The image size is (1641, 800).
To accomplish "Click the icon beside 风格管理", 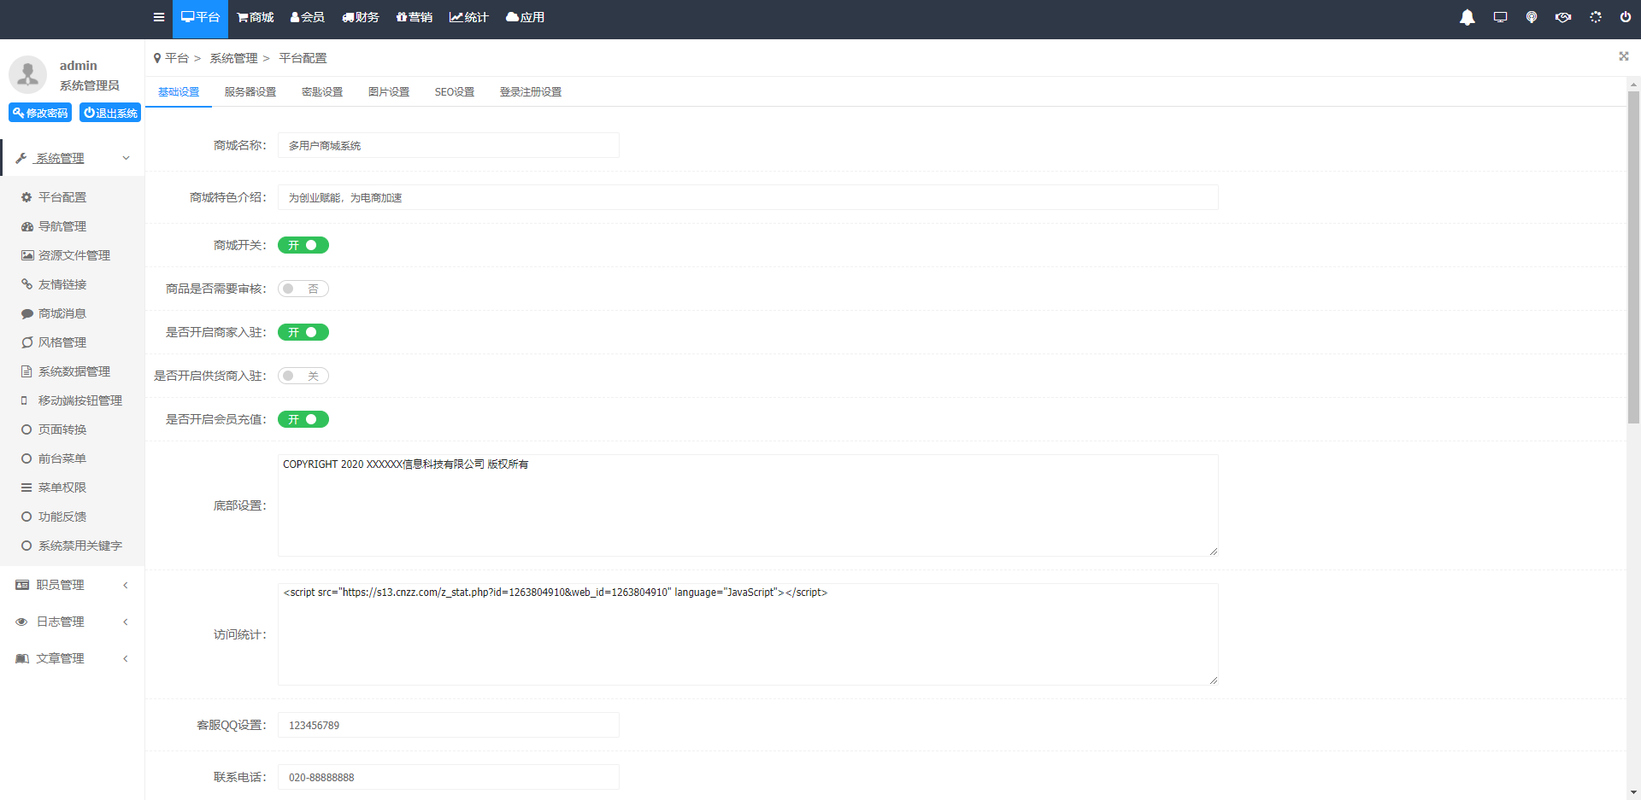I will point(26,342).
